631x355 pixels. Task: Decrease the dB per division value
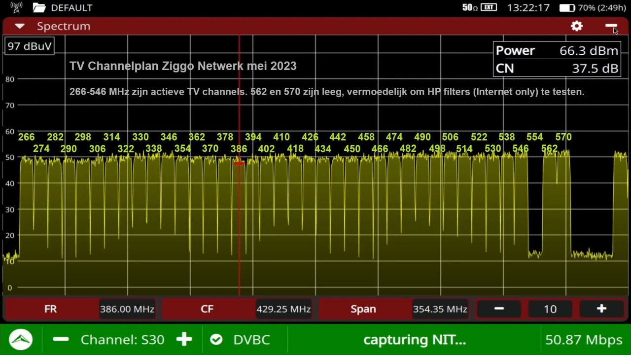tap(499, 309)
